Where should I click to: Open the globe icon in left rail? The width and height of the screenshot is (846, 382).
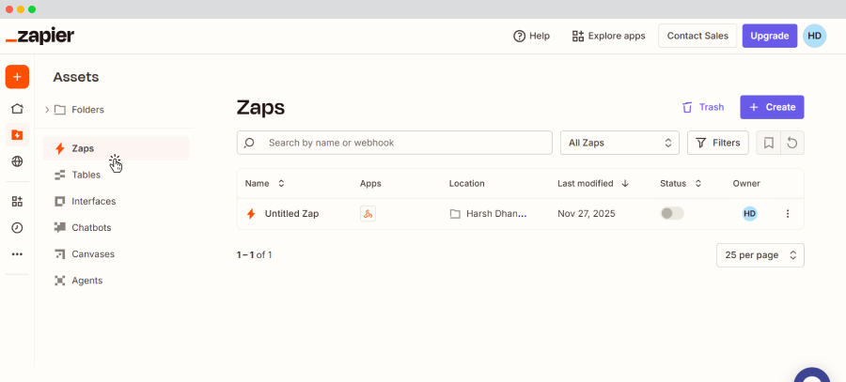coord(17,161)
